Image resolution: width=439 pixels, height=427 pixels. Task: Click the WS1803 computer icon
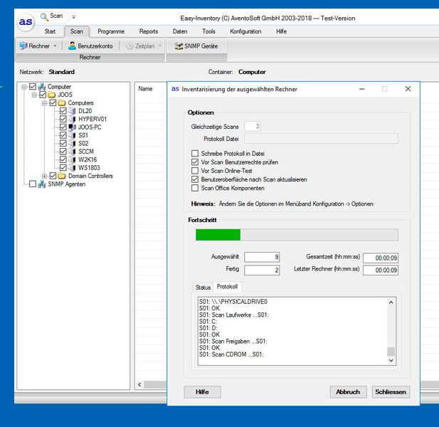[73, 168]
